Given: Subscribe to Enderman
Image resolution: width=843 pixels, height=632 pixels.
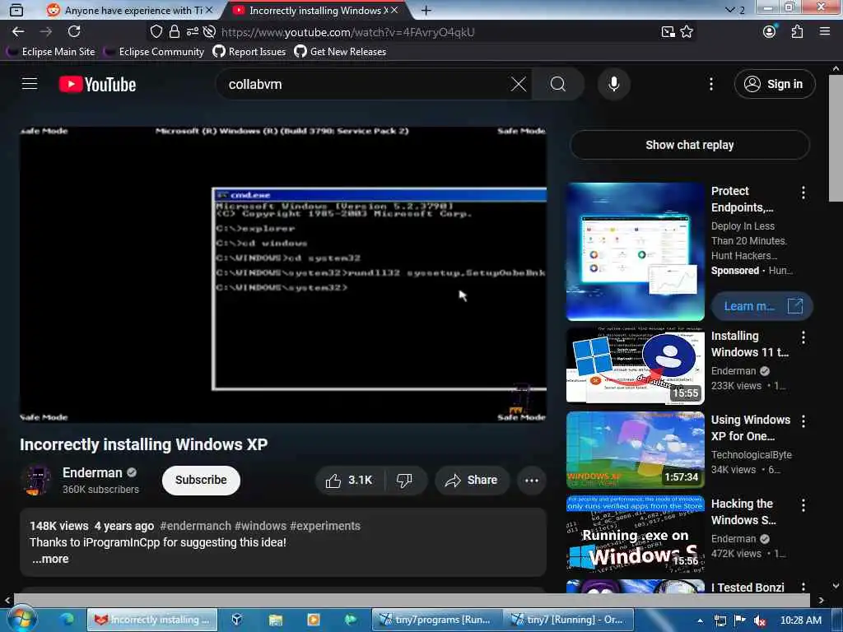Looking at the screenshot, I should (x=201, y=480).
